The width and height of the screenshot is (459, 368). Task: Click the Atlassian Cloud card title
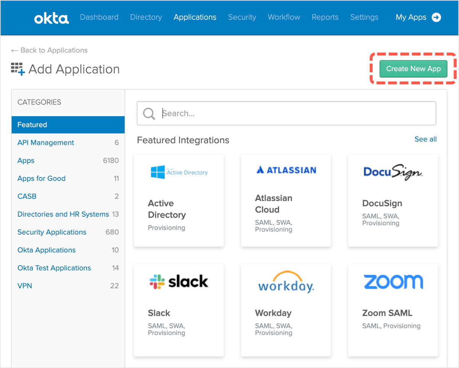click(274, 204)
